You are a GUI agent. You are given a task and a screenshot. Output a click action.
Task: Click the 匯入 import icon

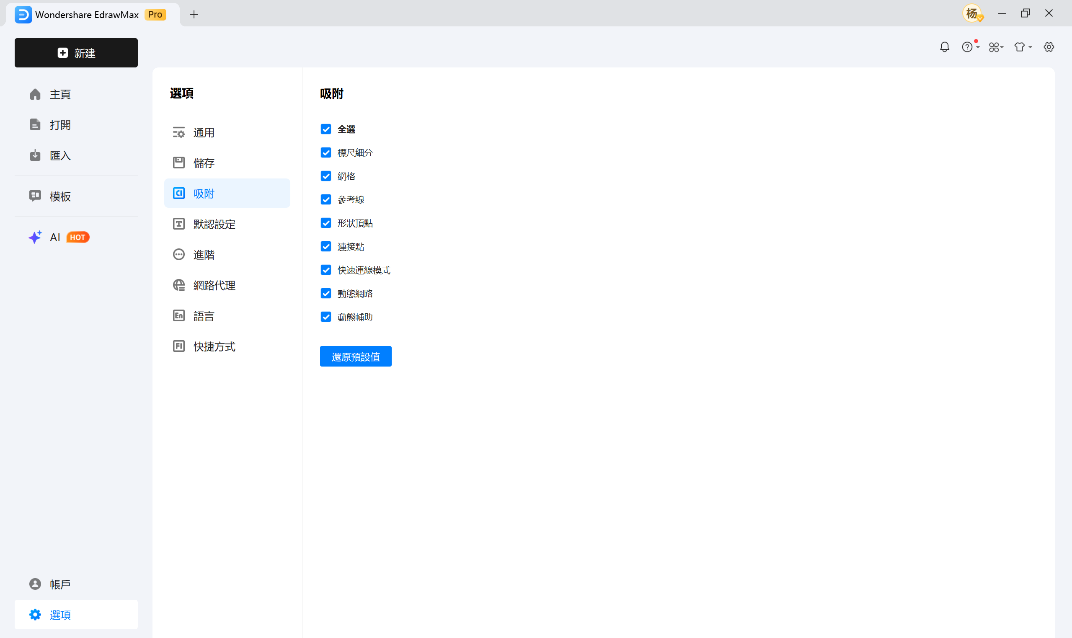coord(35,155)
